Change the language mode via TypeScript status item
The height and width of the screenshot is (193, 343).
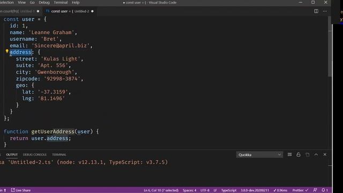tap(229, 190)
